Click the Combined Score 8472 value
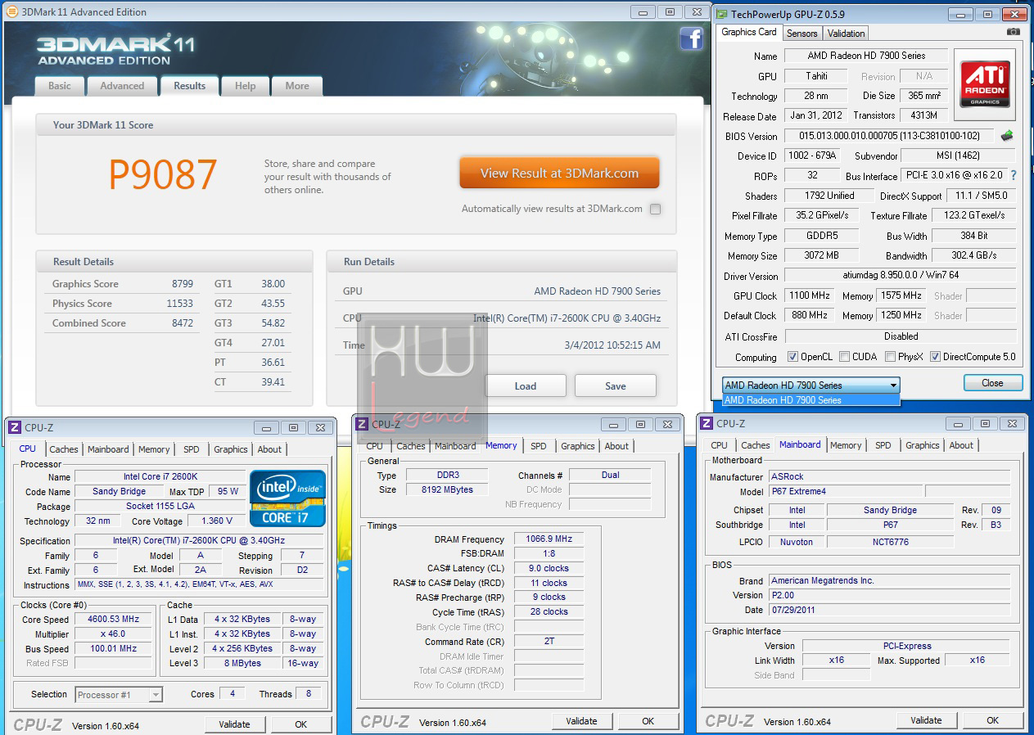 [183, 323]
